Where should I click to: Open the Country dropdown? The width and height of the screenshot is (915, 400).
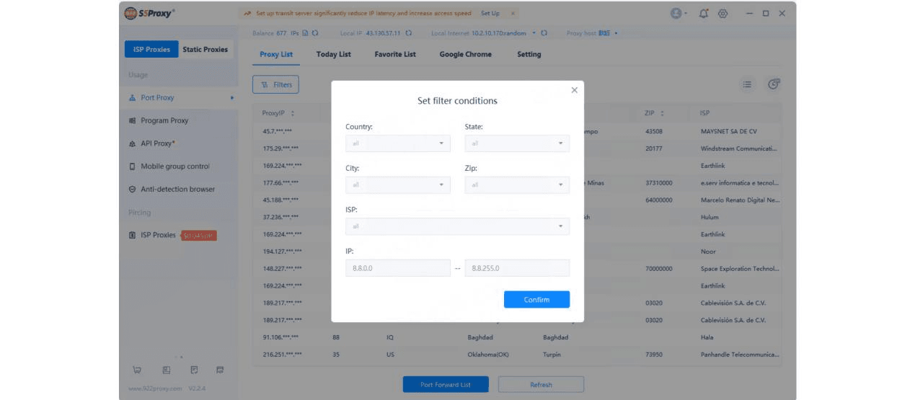397,143
